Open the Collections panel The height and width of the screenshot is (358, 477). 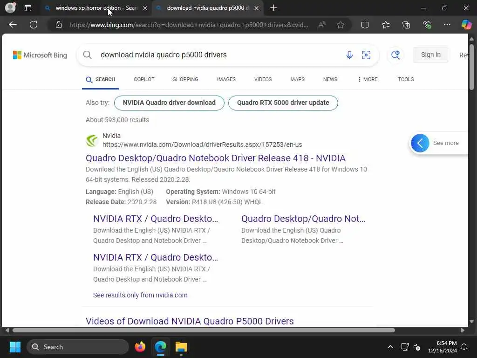click(406, 25)
